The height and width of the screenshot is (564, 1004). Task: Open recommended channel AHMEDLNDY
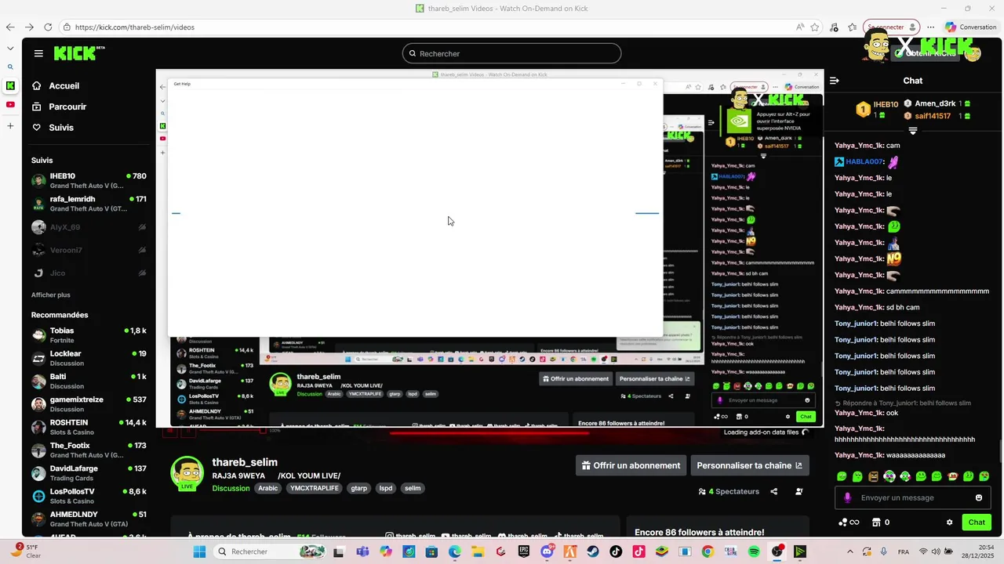pos(89,519)
